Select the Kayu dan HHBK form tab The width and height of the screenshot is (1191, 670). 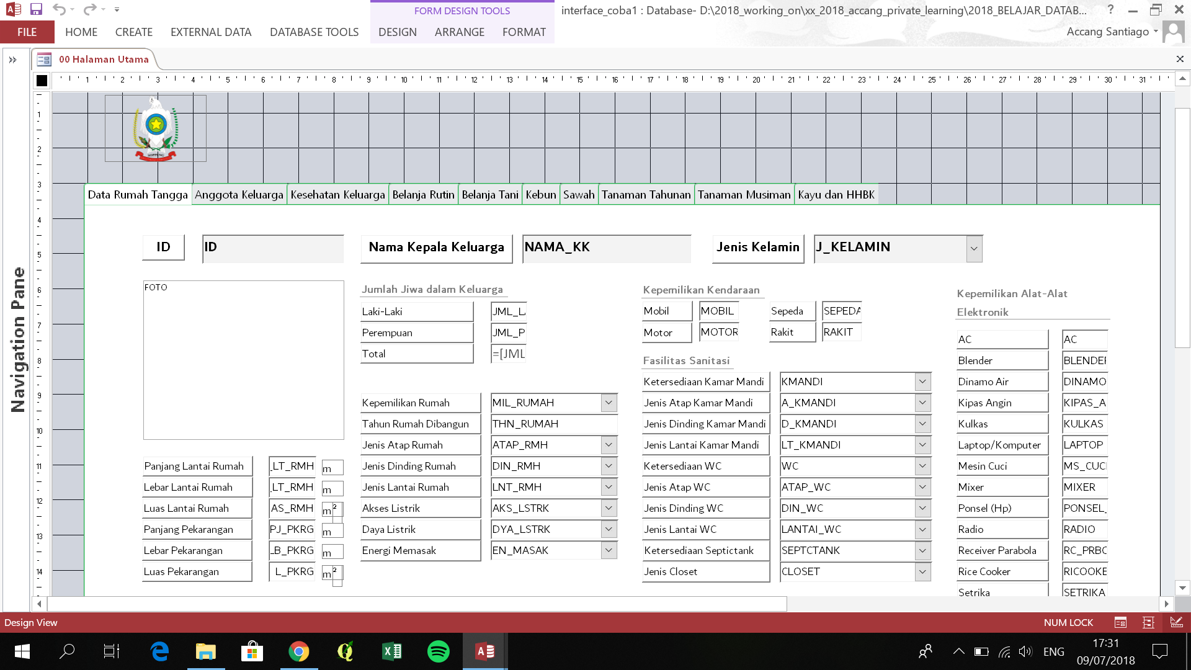point(836,195)
